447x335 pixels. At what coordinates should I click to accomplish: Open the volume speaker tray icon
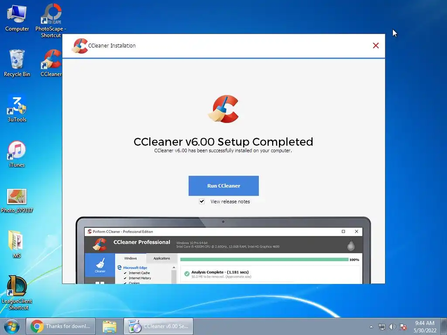click(392, 327)
